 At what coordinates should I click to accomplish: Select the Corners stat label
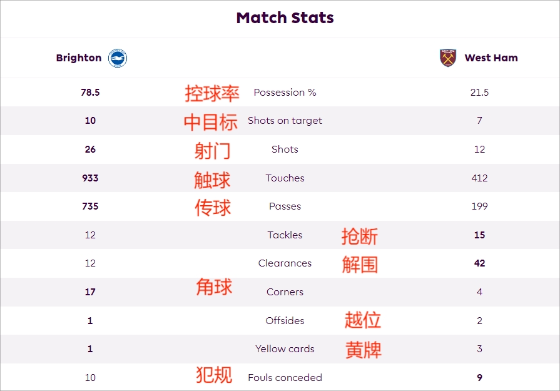tap(285, 292)
